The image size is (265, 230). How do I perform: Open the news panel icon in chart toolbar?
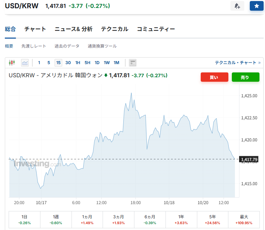133,62
